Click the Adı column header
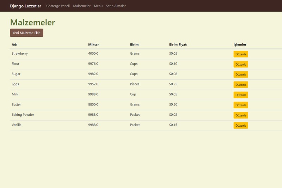The width and height of the screenshot is (282, 188). (14, 44)
